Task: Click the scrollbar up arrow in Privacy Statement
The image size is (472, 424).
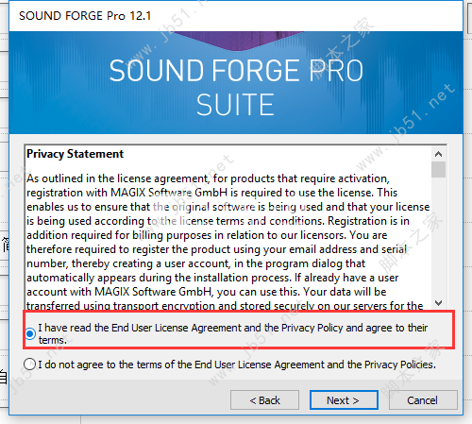Action: click(438, 154)
